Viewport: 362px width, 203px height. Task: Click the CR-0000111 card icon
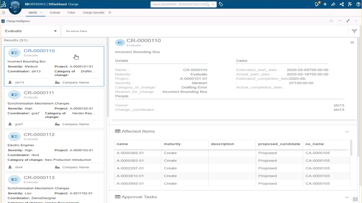pyautogui.click(x=14, y=95)
